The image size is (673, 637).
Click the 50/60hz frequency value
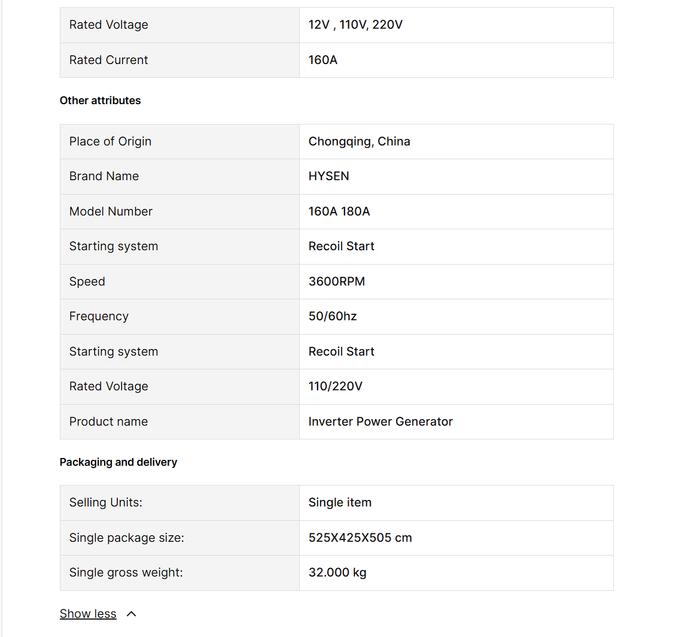point(333,316)
